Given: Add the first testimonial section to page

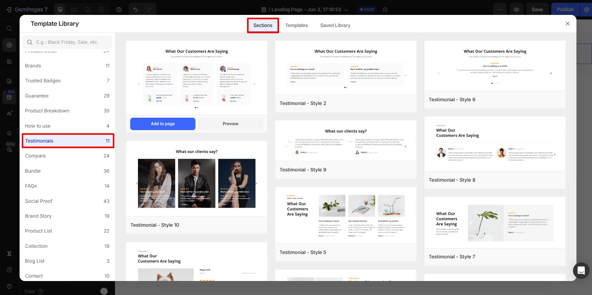Looking at the screenshot, I should [x=162, y=124].
